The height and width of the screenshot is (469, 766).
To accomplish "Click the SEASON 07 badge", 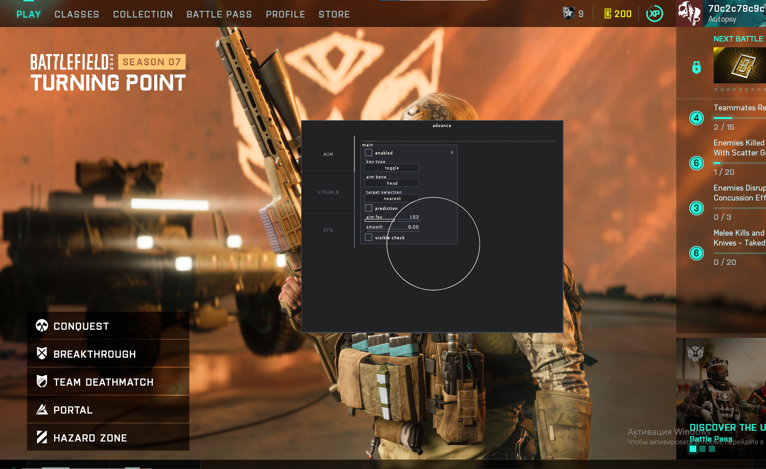I will 152,62.
